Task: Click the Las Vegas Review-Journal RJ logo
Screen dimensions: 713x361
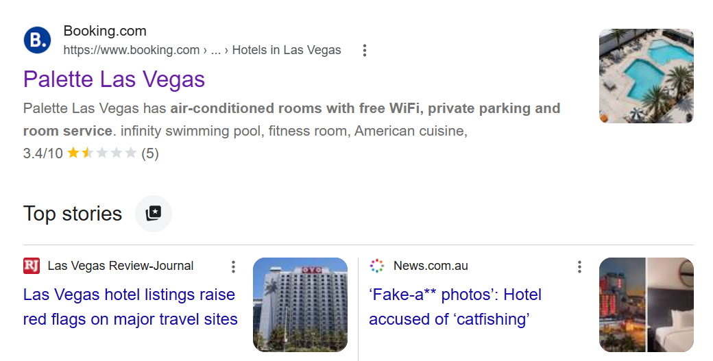Action: tap(32, 266)
